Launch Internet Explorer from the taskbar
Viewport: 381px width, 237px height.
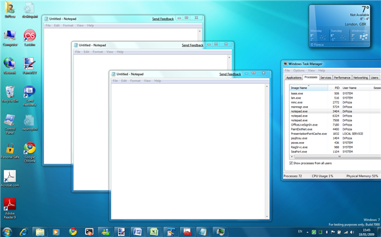tap(24, 232)
